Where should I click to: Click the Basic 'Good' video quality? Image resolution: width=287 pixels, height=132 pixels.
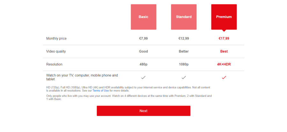coord(143,51)
